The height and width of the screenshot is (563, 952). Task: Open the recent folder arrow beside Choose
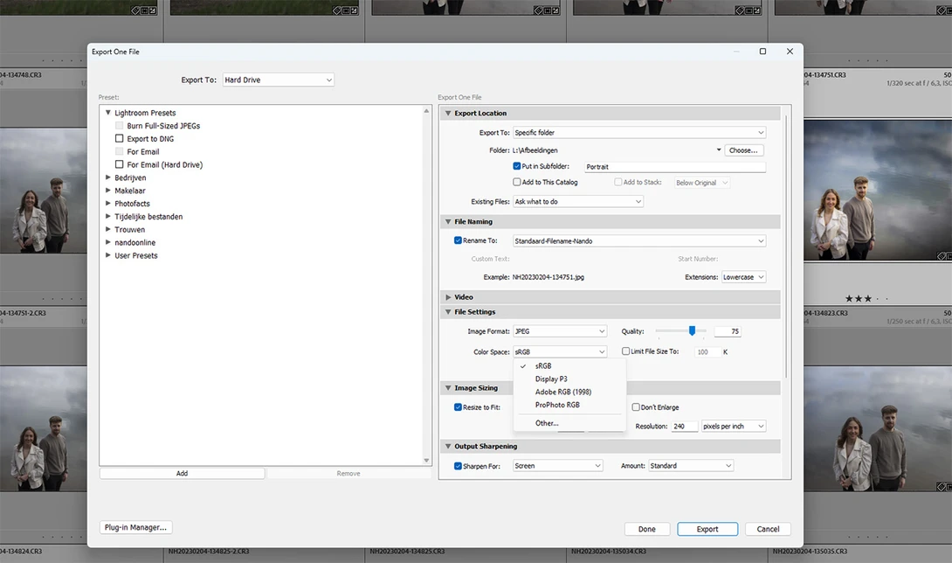click(719, 150)
